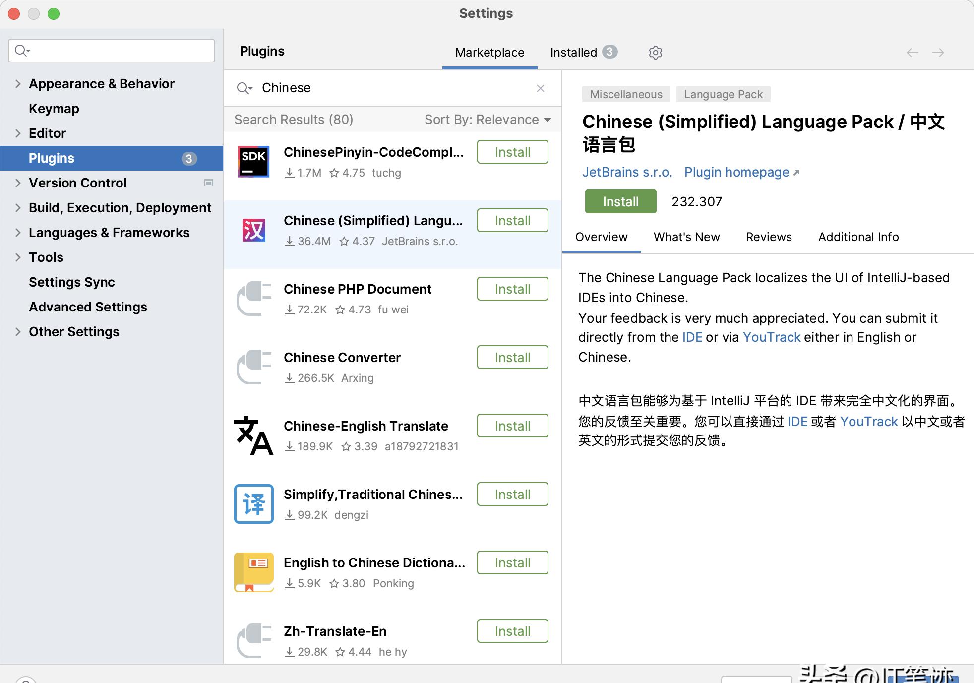Install Chinese (Simplified) Language Pack from list
Viewport: 974px width, 683px height.
coord(512,220)
